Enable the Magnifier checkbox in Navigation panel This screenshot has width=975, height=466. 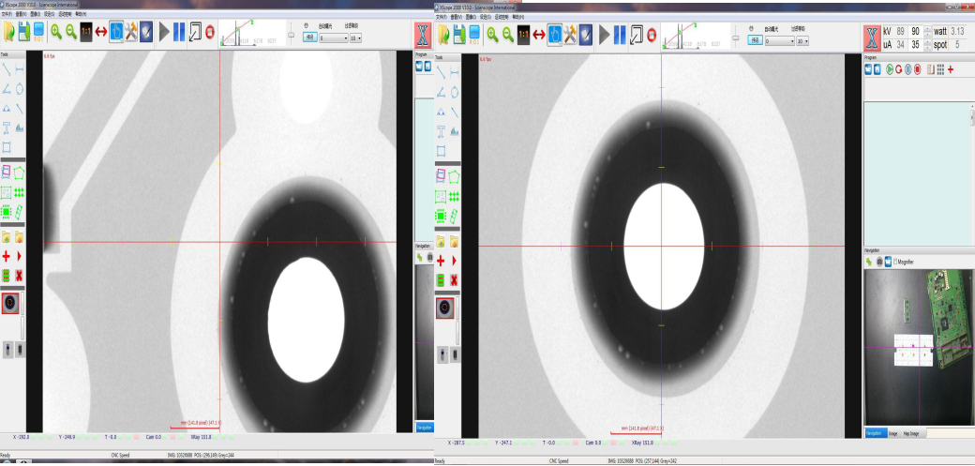(x=895, y=262)
